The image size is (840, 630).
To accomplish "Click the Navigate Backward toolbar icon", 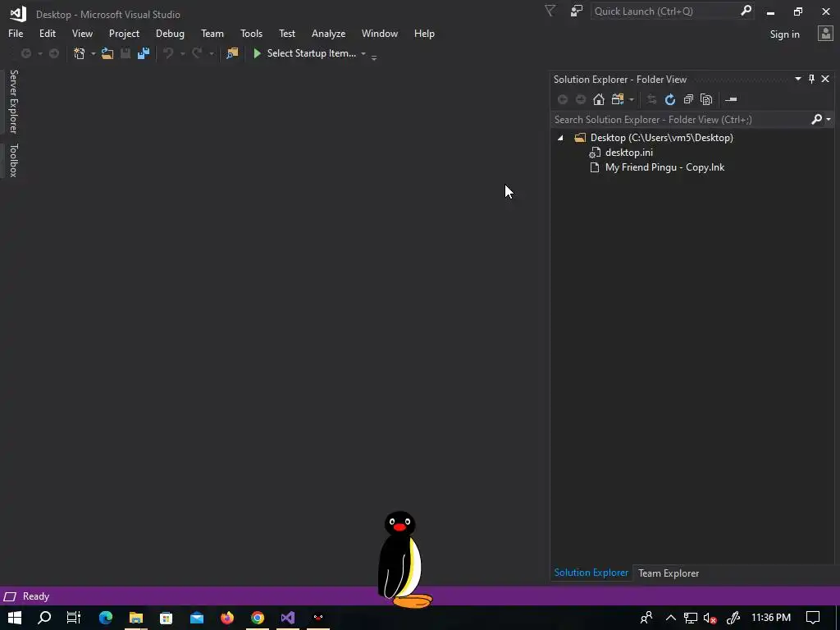I will click(x=25, y=53).
